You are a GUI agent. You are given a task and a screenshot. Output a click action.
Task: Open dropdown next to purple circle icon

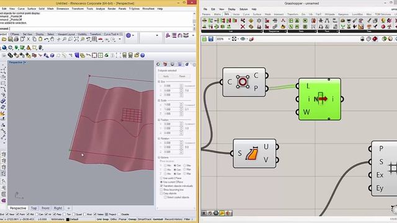133,36
